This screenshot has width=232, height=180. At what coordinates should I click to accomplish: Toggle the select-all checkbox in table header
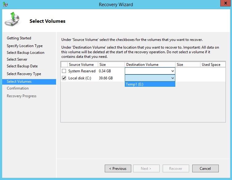point(64,65)
